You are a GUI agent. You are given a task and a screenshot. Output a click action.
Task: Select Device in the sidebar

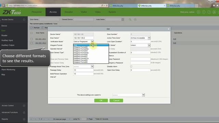[x=4, y=26]
